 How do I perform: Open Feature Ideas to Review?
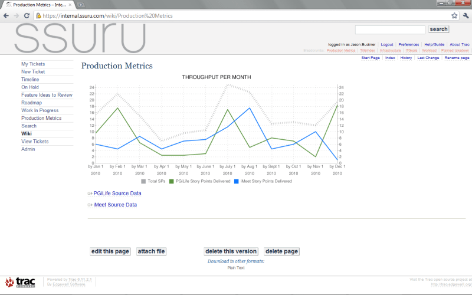[x=47, y=95]
